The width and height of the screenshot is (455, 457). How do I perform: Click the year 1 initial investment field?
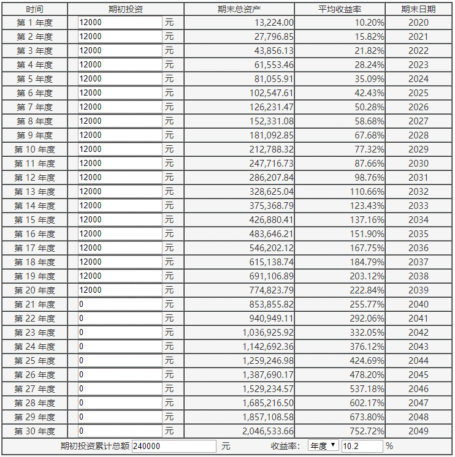pyautogui.click(x=120, y=23)
